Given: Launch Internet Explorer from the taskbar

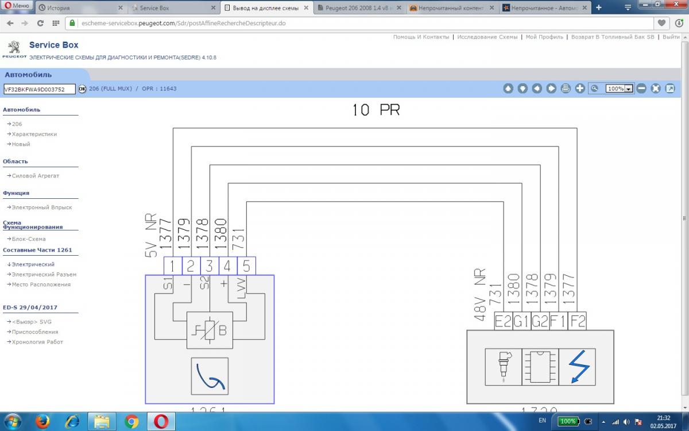Looking at the screenshot, I should [x=72, y=422].
